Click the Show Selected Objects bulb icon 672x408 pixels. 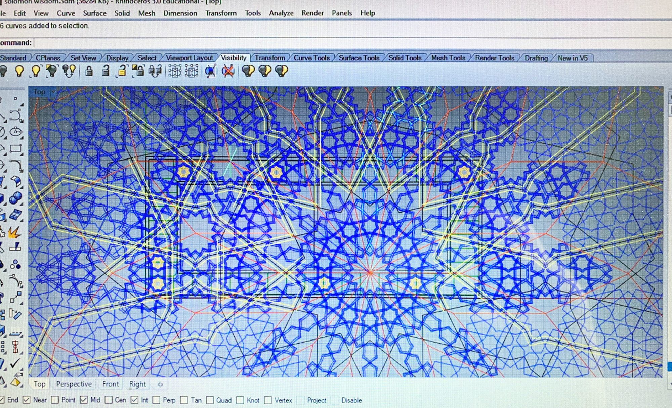click(36, 71)
